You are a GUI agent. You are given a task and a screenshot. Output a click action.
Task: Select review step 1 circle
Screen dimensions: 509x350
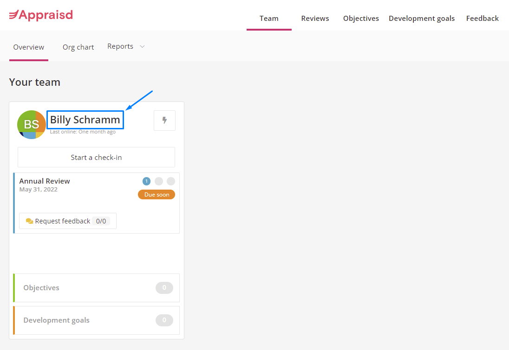click(146, 181)
